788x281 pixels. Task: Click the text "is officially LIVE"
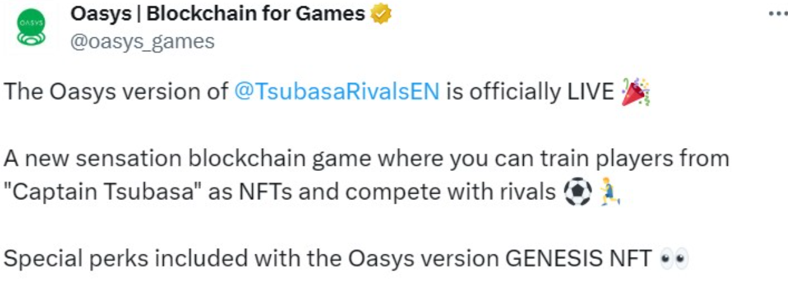531,92
